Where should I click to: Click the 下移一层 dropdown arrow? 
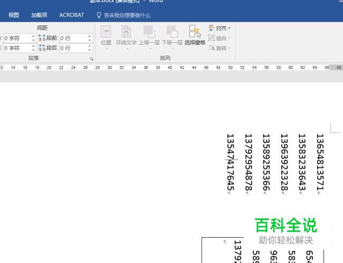pyautogui.click(x=173, y=49)
